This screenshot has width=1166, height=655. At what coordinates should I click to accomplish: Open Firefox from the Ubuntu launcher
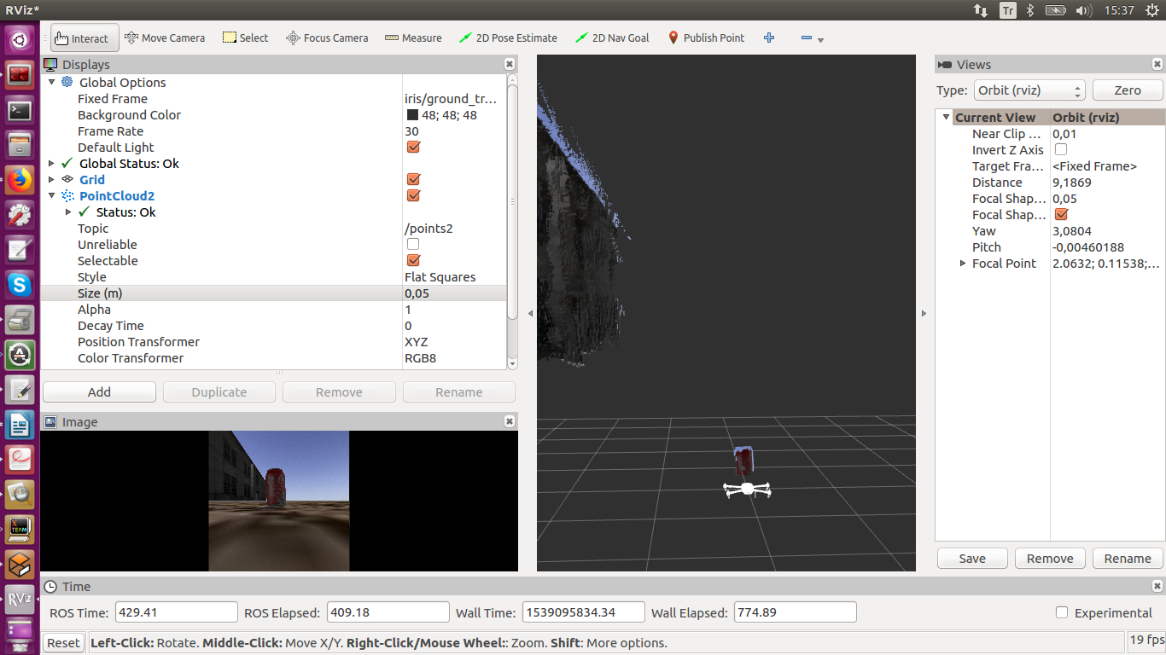(x=20, y=180)
